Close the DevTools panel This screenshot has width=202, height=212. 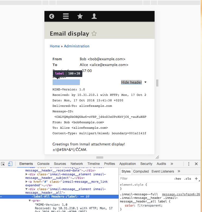tap(196, 164)
